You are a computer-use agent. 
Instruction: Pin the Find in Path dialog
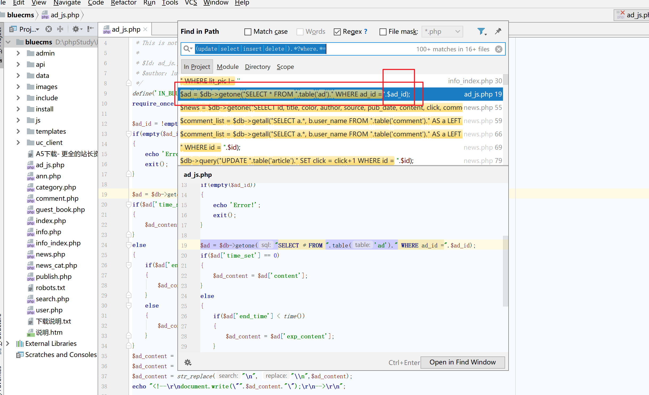(498, 31)
